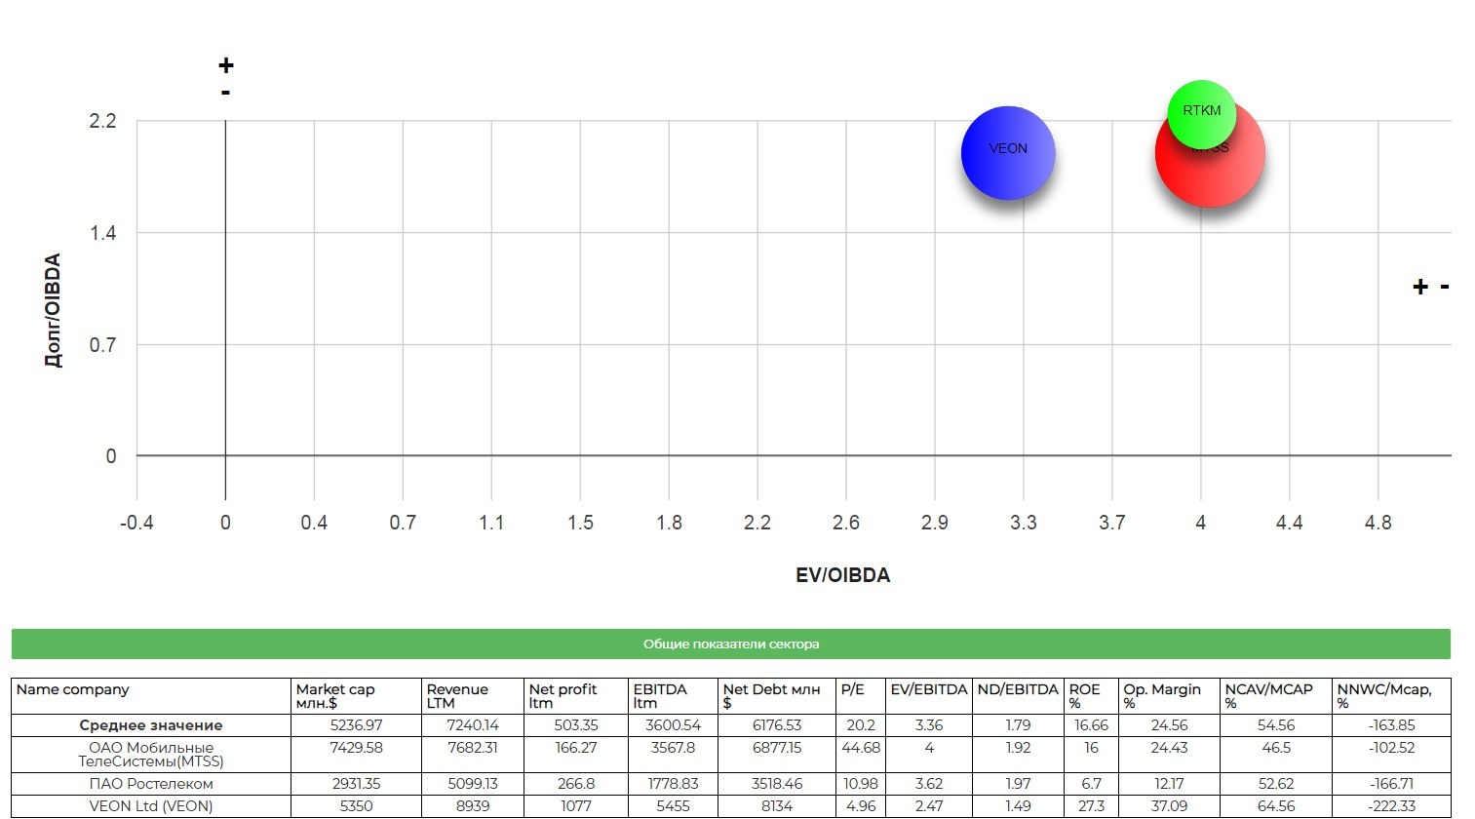Click the 'Name company' column header
The image size is (1475, 819).
151,696
